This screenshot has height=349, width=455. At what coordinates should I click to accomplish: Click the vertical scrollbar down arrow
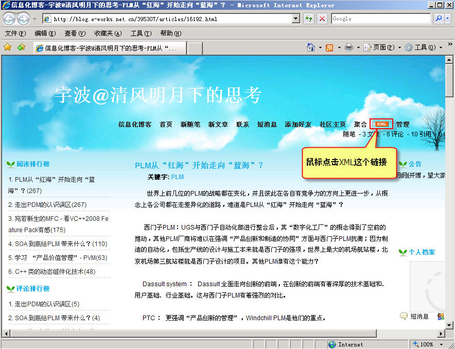click(x=449, y=325)
